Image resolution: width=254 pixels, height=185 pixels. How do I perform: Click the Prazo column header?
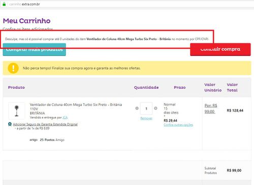180,87
